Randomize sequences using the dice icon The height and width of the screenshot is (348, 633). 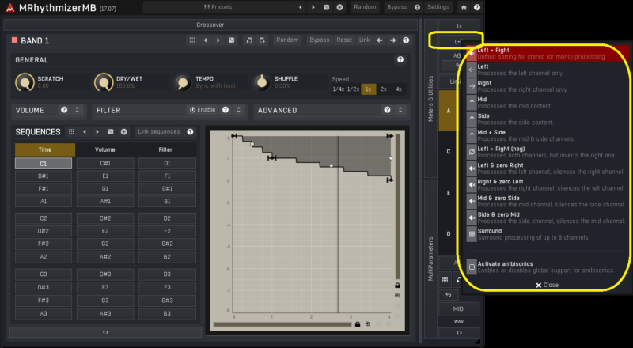pos(111,131)
